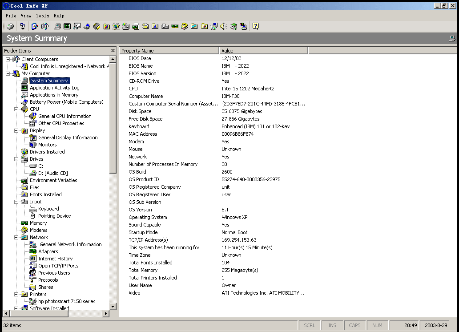Select Application Activity Log in tree
Image resolution: width=459 pixels, height=332 pixels.
(x=54, y=88)
